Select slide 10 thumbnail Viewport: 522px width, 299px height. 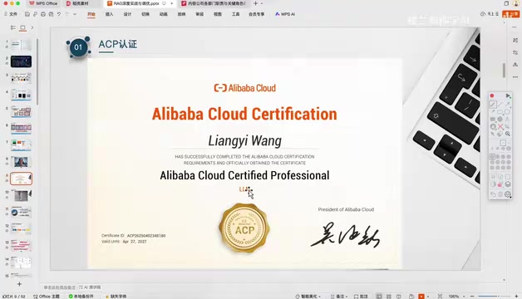click(x=21, y=195)
